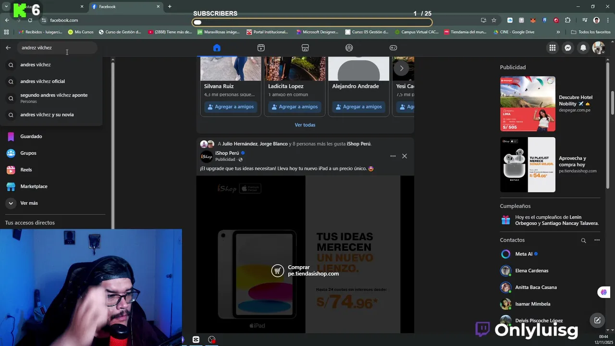Open the Descubre Hotel Nobility ad thumbnail
The image size is (615, 346).
tap(528, 104)
